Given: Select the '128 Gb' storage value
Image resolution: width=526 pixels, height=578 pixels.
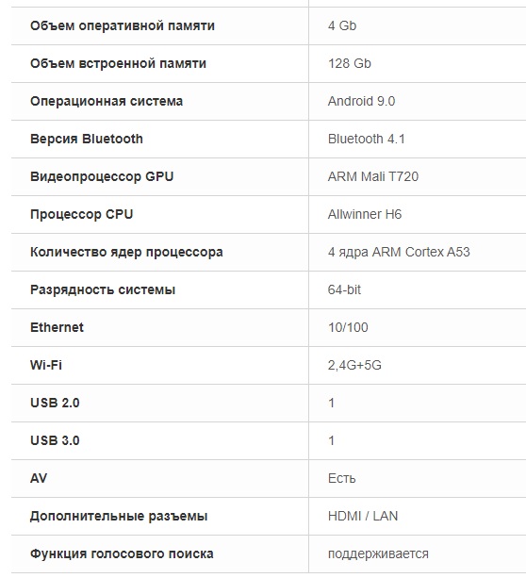Looking at the screenshot, I should 350,63.
